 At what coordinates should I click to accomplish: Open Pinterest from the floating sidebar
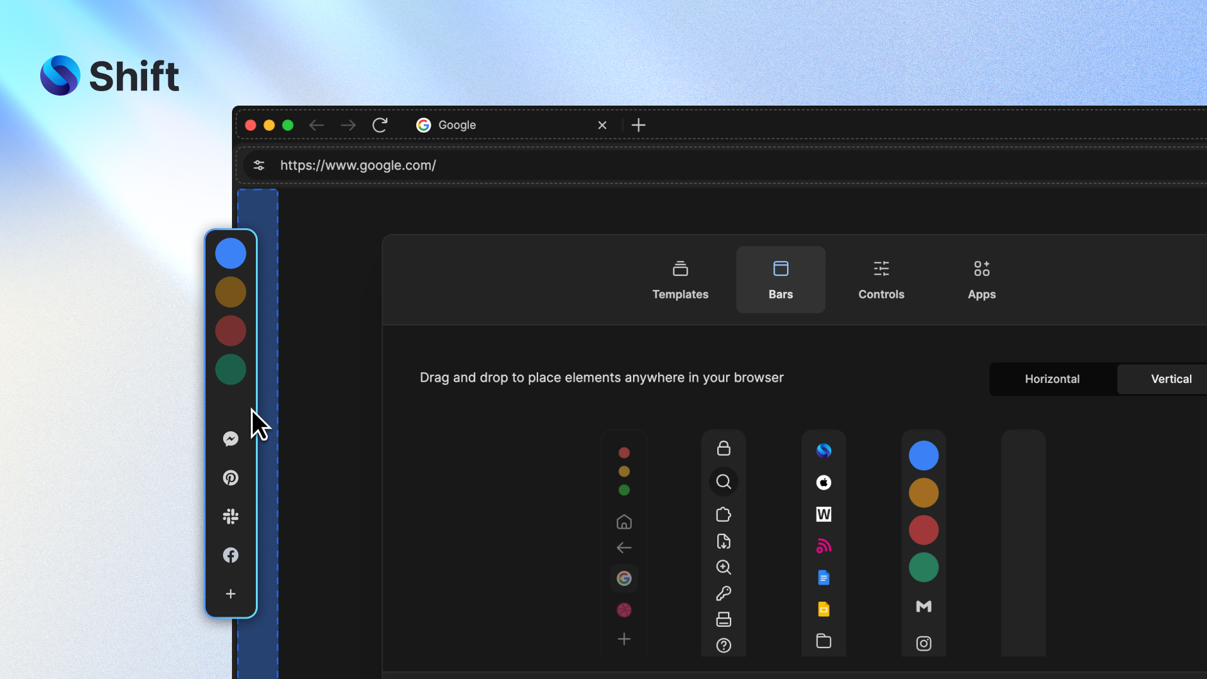point(231,478)
